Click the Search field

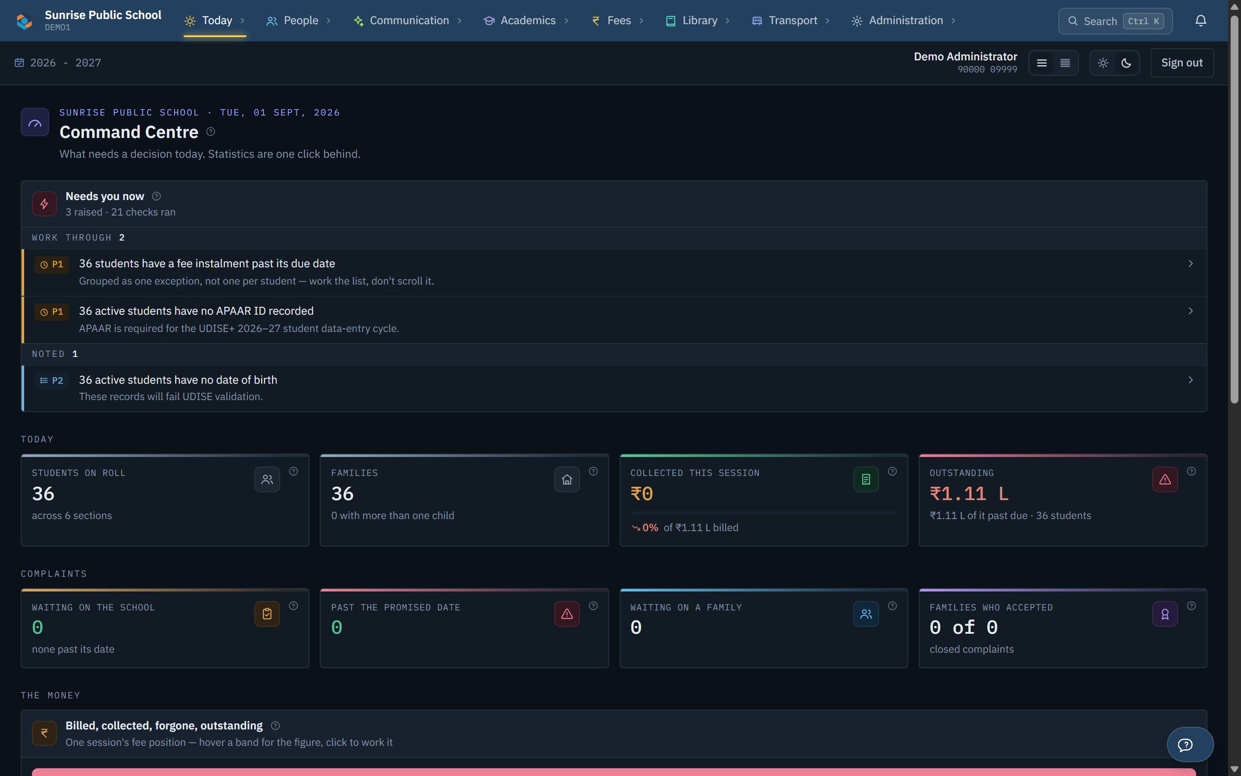pos(1115,21)
